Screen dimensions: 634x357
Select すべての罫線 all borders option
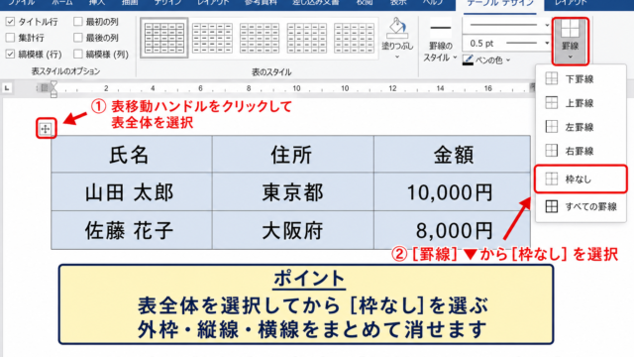581,206
